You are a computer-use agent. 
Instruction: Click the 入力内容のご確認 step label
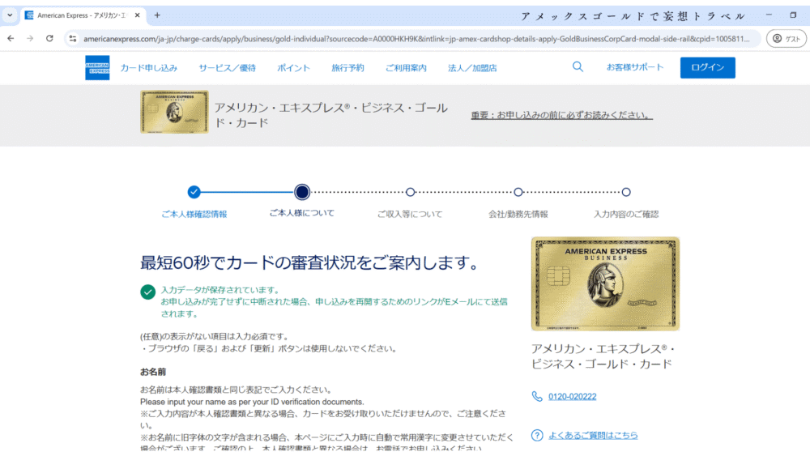(x=626, y=215)
